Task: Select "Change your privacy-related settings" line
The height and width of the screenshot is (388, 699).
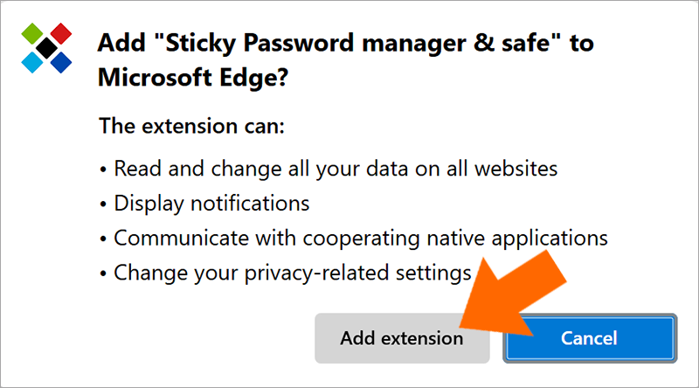Action: 293,273
